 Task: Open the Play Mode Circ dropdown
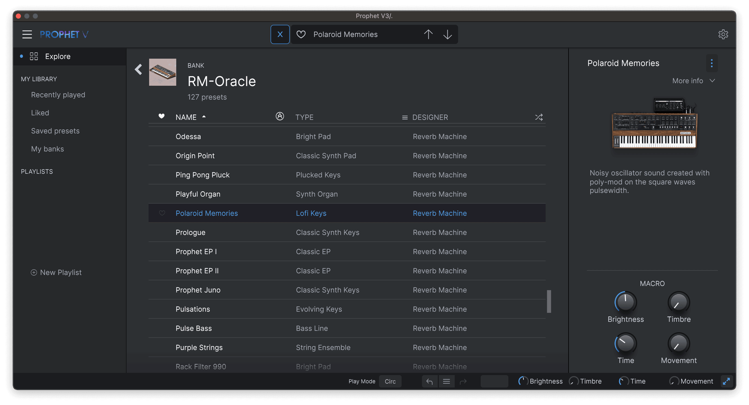390,381
